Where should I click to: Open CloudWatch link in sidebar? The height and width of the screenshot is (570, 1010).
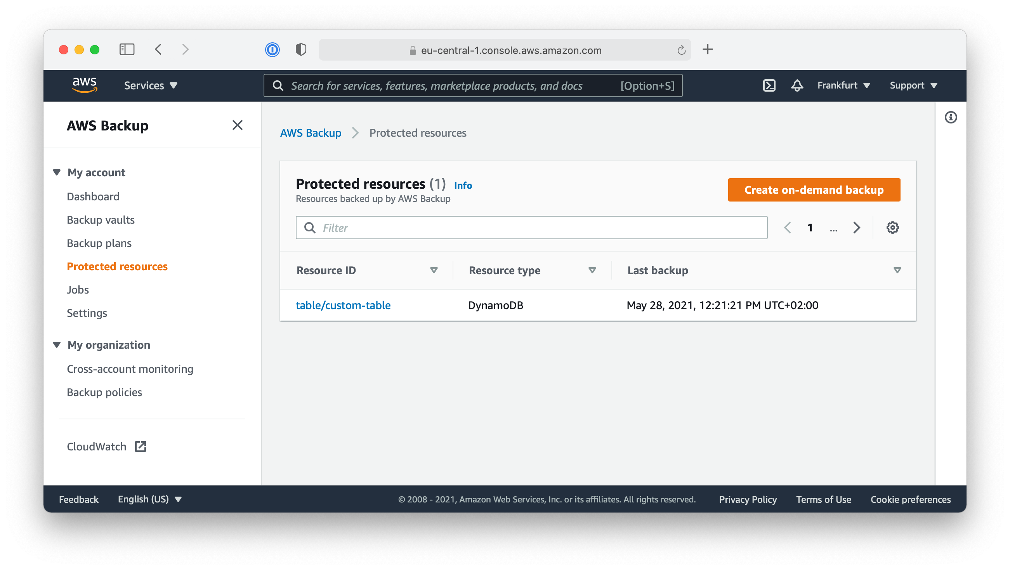(x=96, y=447)
